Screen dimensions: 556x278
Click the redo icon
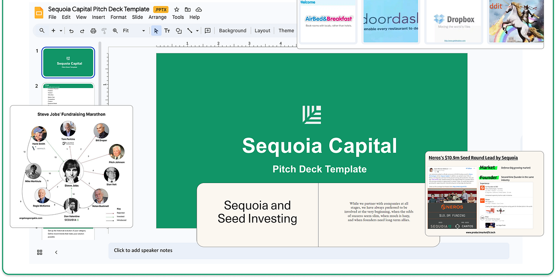click(x=82, y=31)
